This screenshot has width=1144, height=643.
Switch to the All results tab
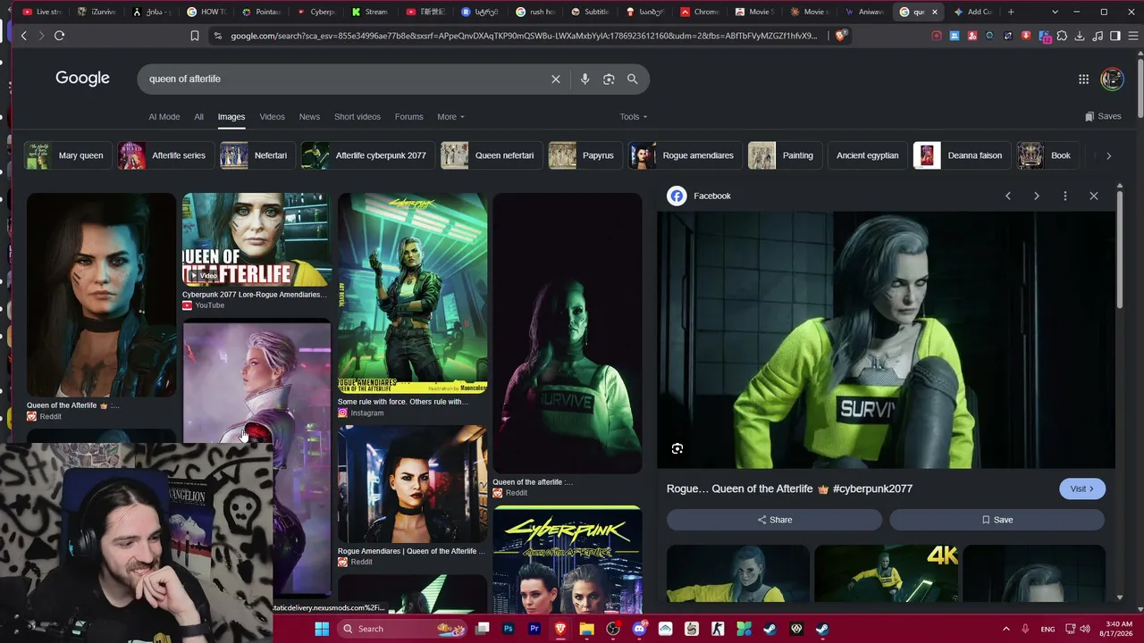tap(198, 117)
